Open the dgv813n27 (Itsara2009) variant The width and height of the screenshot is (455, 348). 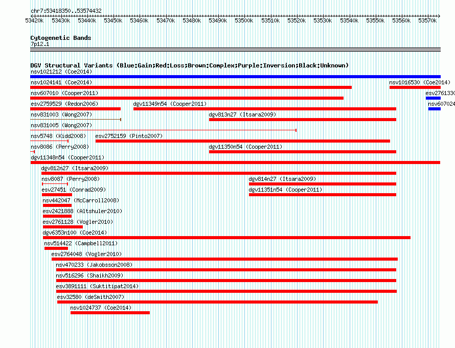[x=242, y=114]
